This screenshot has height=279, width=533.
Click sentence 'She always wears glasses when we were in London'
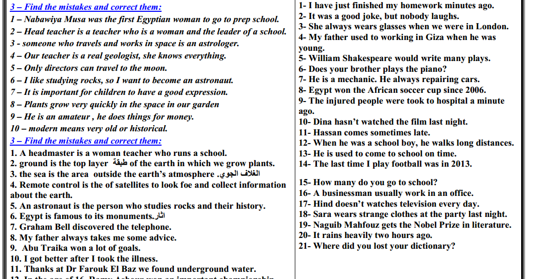[x=403, y=27]
